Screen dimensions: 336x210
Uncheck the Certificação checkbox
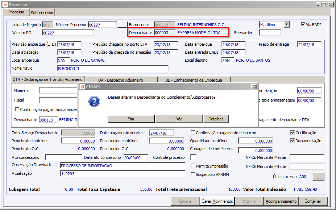[293, 132]
